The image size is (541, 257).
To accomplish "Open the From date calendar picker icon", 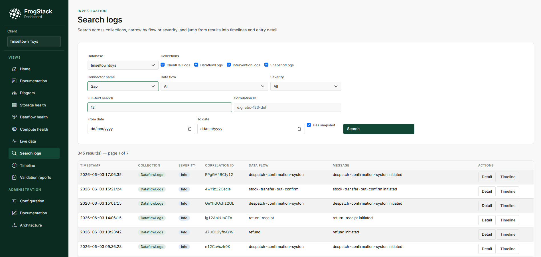I will [x=190, y=129].
